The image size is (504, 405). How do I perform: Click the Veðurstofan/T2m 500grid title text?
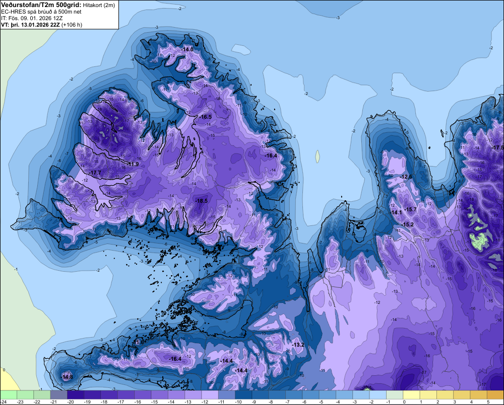point(41,5)
